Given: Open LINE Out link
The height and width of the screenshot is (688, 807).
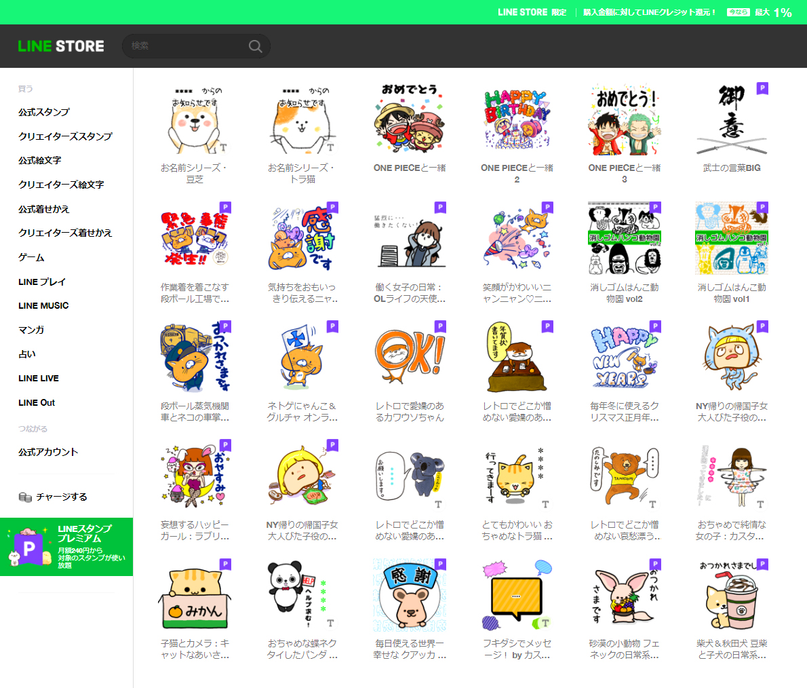Looking at the screenshot, I should tap(37, 403).
